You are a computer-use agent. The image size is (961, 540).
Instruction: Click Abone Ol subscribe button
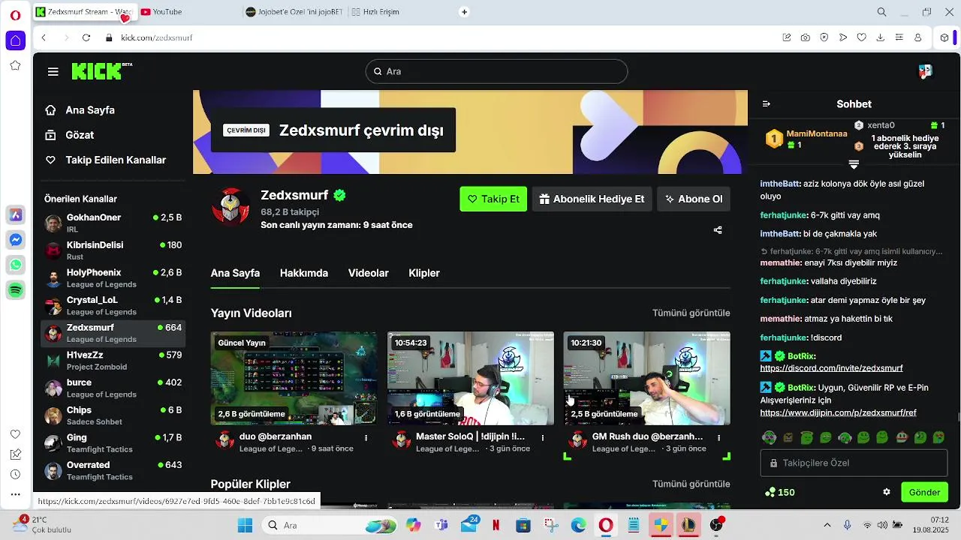click(x=694, y=199)
